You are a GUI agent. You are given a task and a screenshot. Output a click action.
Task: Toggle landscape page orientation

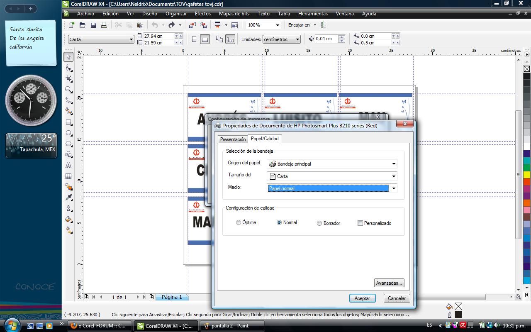pos(205,39)
